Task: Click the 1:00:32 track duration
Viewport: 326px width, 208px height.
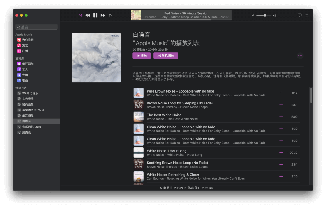Action: point(292,153)
